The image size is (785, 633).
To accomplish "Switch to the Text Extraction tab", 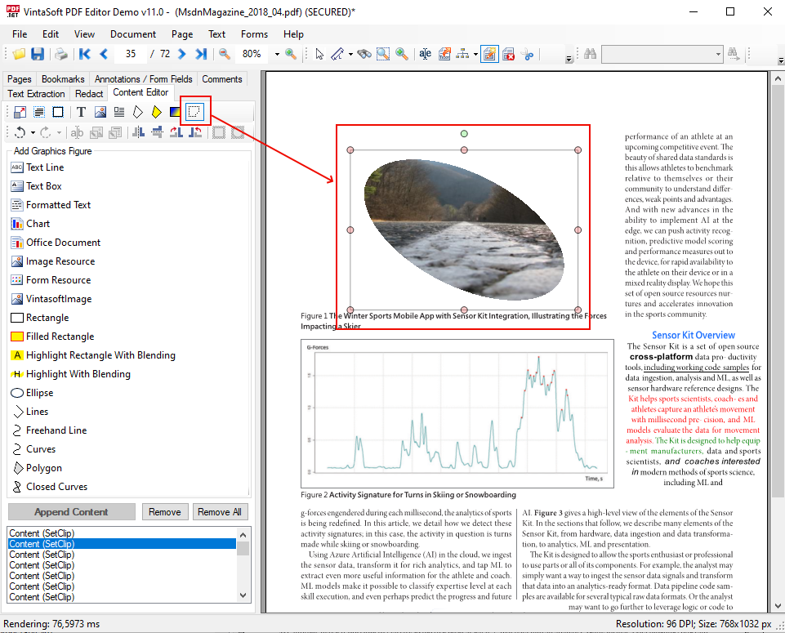I will (36, 94).
